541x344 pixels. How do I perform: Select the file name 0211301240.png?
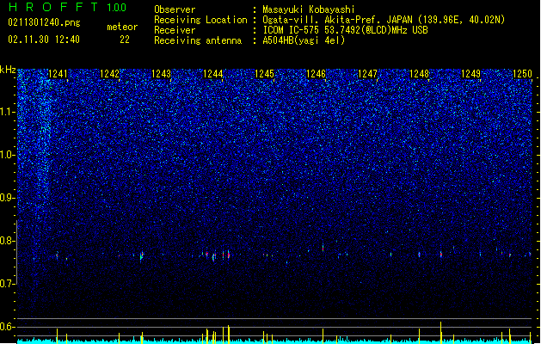click(x=44, y=22)
